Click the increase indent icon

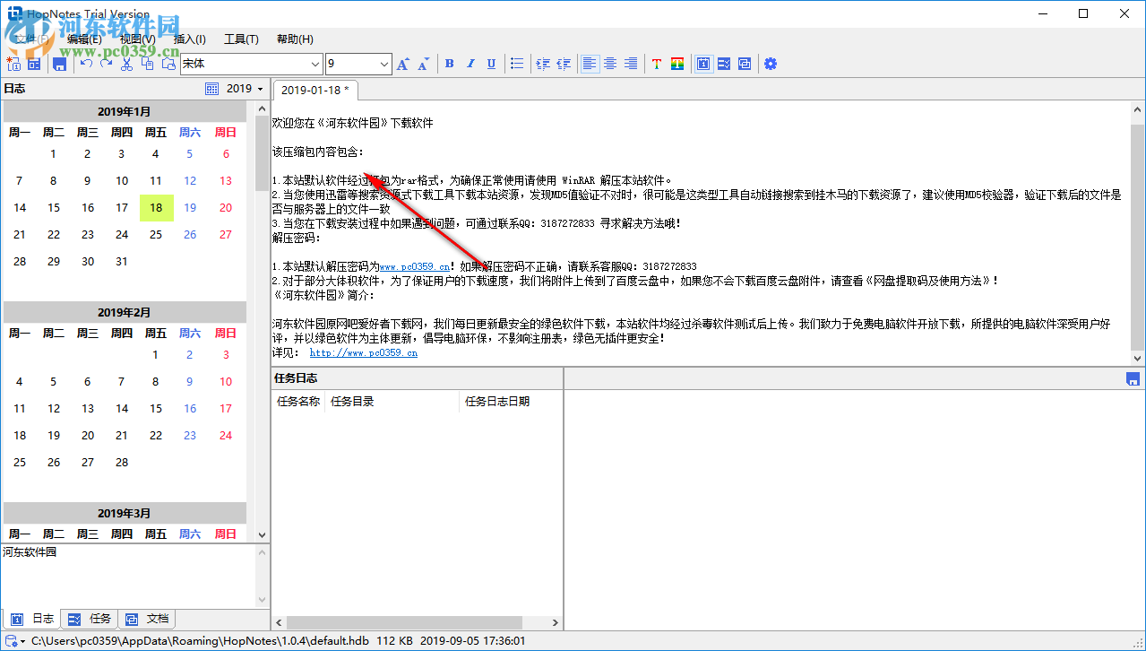coord(543,64)
